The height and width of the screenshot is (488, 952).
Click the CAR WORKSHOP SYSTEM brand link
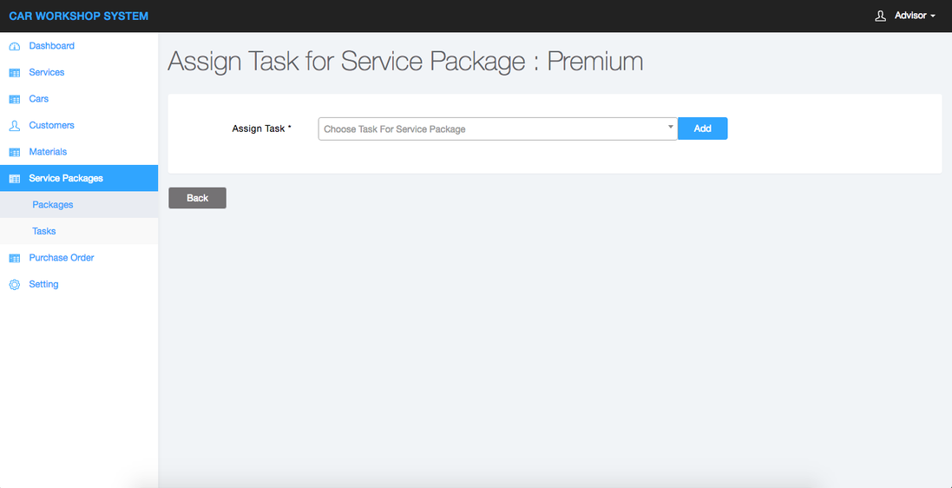tap(78, 16)
